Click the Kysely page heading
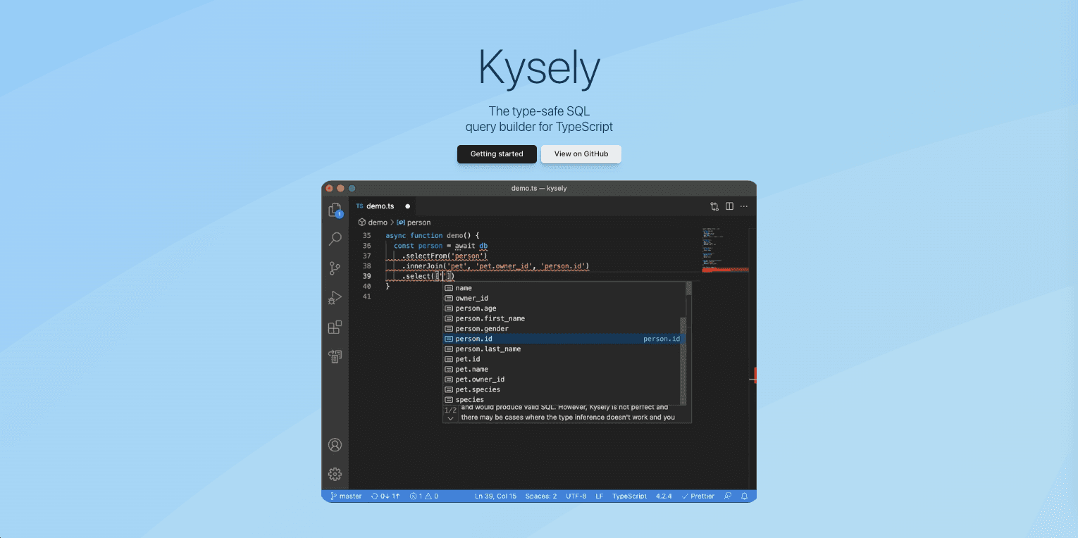Screen dimensions: 1078x538 [539, 68]
